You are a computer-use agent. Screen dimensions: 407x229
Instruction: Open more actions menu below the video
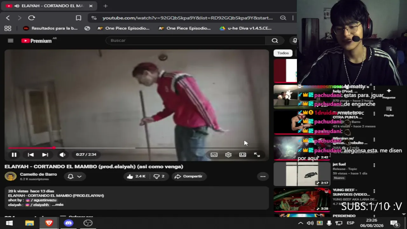tap(263, 176)
